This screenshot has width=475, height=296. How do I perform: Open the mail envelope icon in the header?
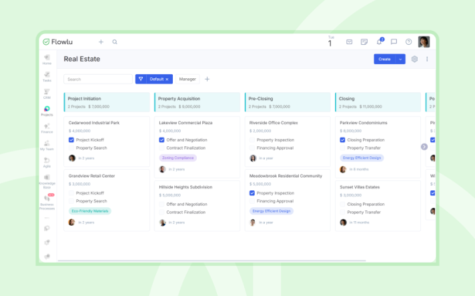pyautogui.click(x=349, y=41)
